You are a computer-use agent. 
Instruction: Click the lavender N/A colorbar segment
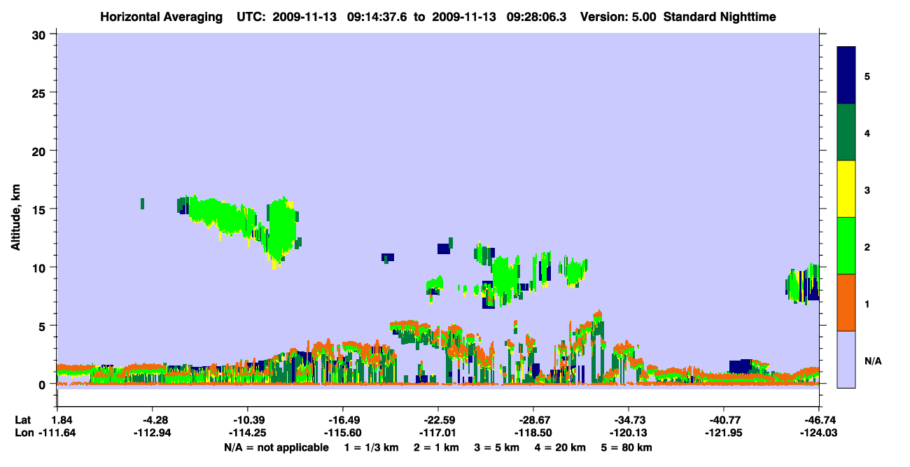[846, 359]
